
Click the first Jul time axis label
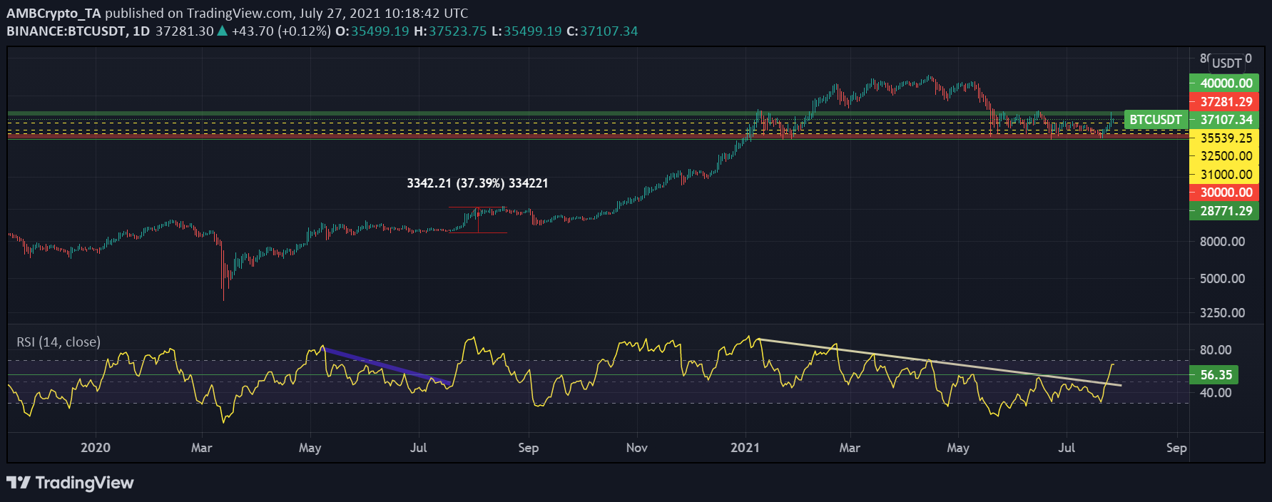click(x=419, y=448)
